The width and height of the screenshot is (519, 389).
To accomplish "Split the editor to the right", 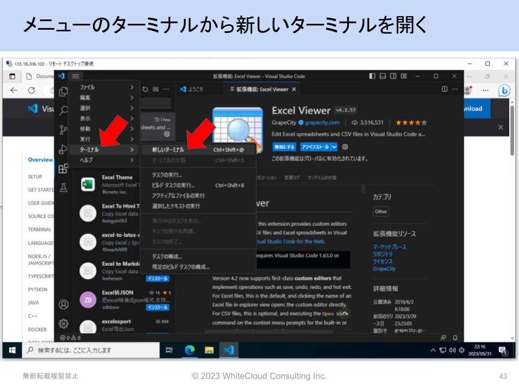I will tap(444, 89).
